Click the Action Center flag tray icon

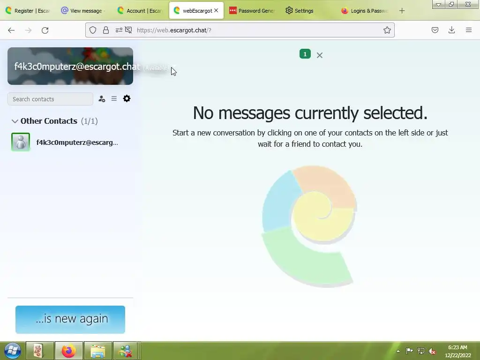409,351
